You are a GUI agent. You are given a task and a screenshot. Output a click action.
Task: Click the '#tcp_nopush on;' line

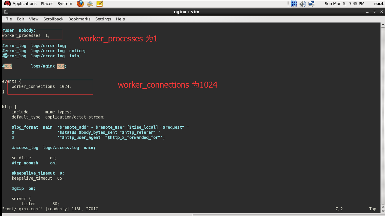tap(34, 163)
